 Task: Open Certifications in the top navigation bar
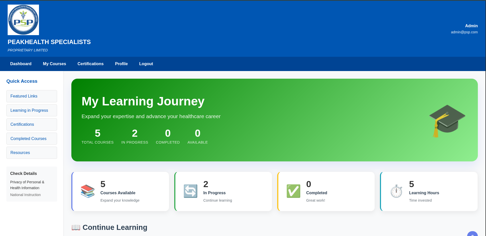[x=90, y=64]
